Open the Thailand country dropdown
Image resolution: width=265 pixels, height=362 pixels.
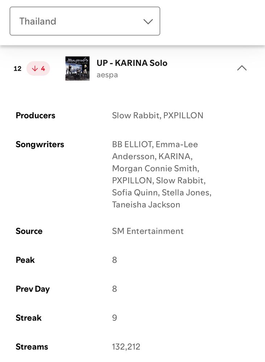click(85, 21)
